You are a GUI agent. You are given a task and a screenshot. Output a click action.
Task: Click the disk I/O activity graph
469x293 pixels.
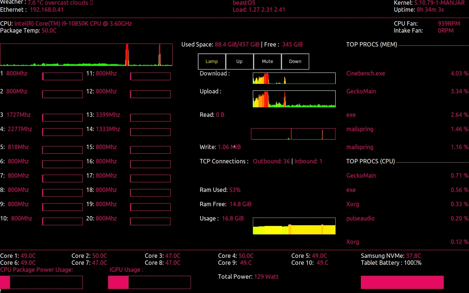tap(293, 134)
